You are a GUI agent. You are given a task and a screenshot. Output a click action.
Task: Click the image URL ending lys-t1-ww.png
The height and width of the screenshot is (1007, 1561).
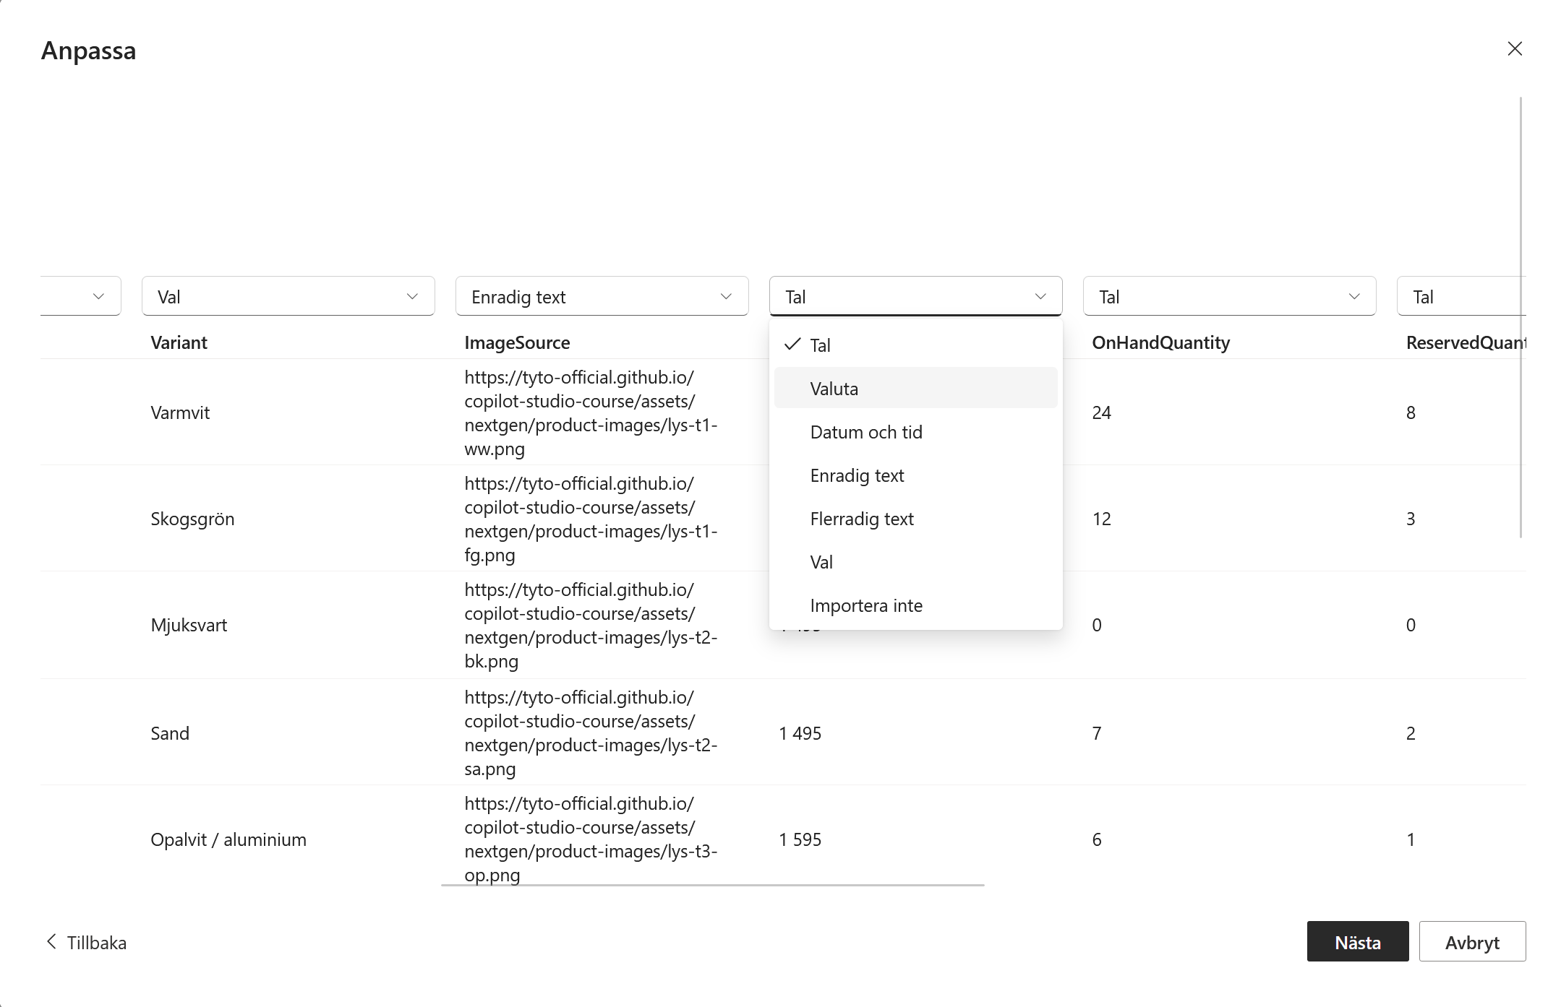[x=591, y=412]
